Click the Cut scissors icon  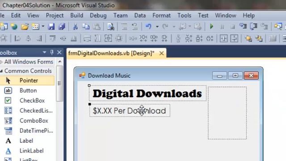tap(75, 27)
